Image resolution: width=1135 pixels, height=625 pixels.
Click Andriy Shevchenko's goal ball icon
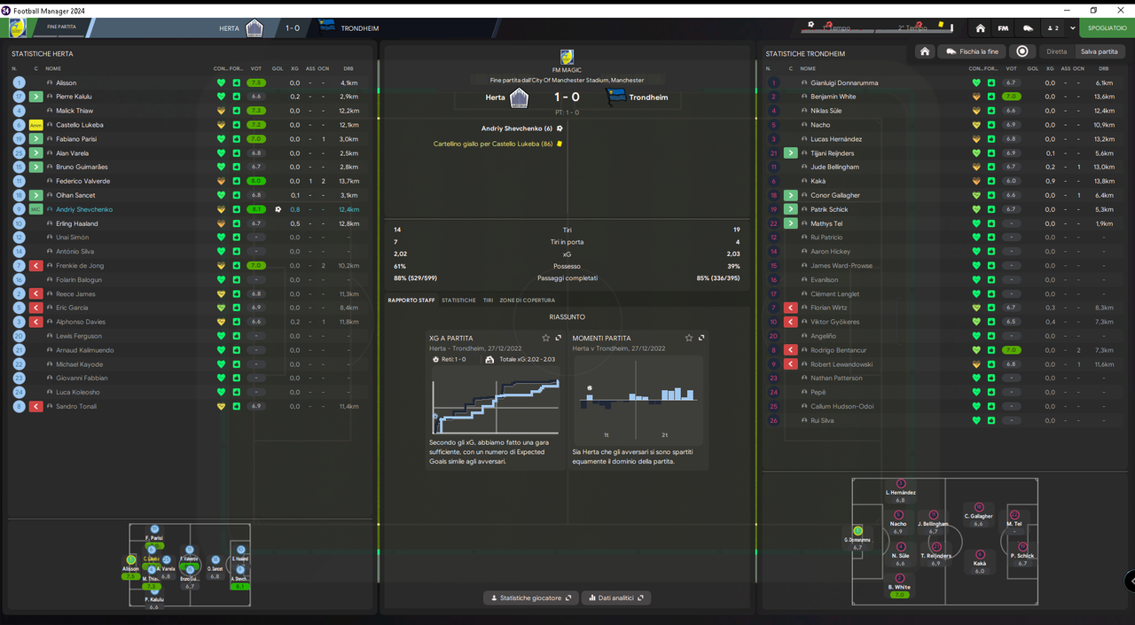tap(278, 209)
